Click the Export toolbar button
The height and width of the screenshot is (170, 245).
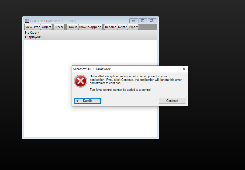coord(133,27)
